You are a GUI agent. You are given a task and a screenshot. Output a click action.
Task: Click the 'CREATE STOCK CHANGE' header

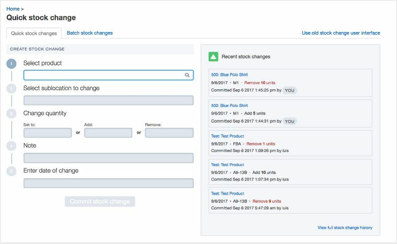pos(37,49)
